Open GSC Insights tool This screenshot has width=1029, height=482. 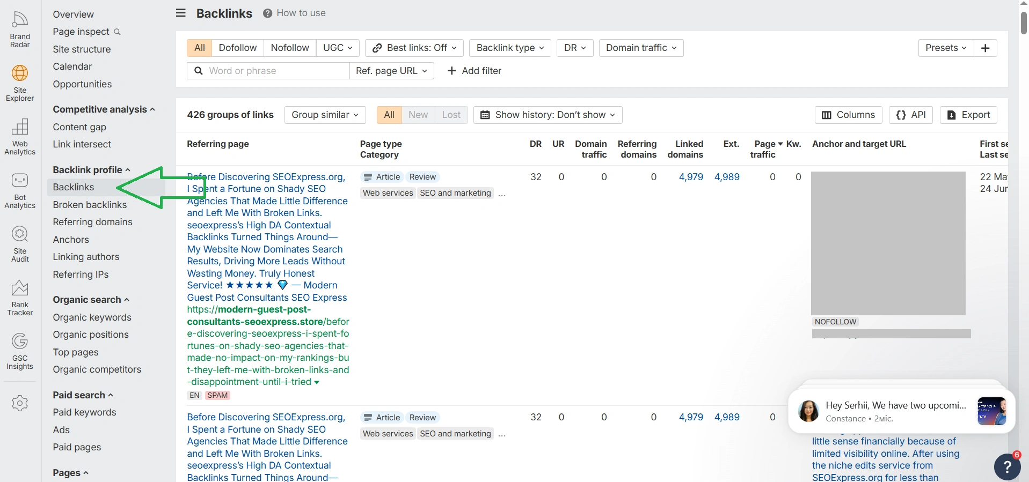[x=20, y=351]
